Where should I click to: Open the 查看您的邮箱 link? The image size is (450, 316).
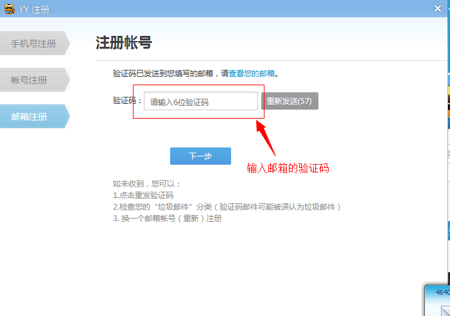coord(252,74)
